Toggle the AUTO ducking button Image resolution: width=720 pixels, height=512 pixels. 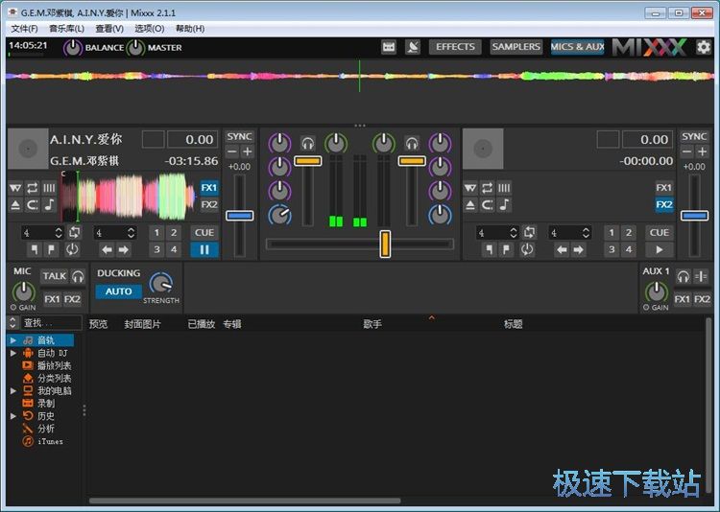click(x=119, y=291)
